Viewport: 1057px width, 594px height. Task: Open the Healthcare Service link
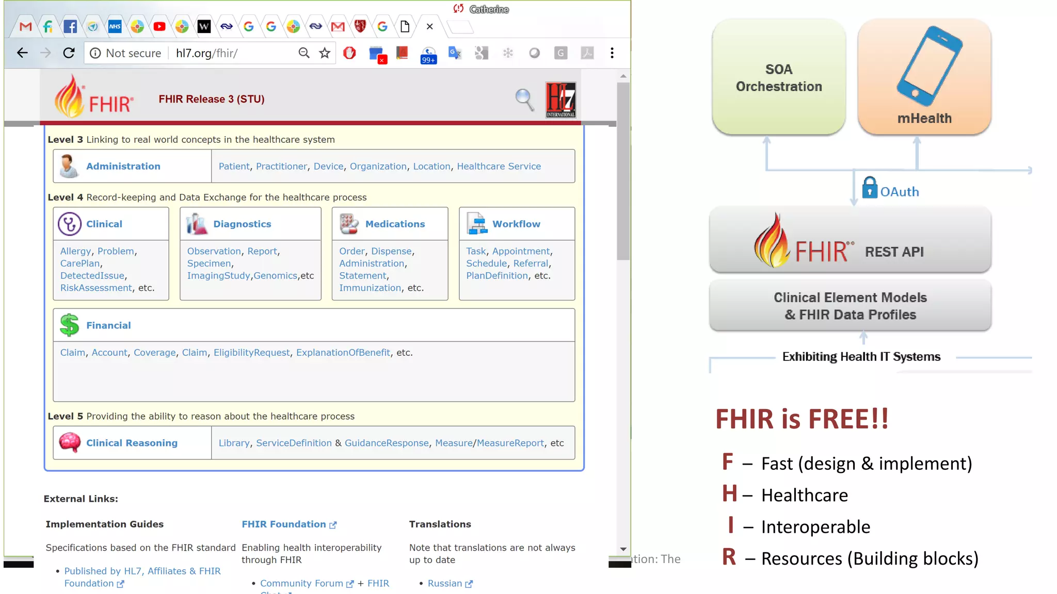point(499,166)
